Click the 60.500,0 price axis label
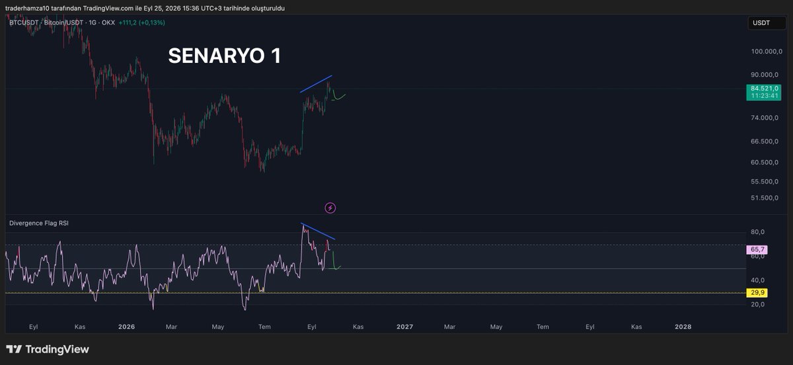Screen dimensions: 793x365 click(765, 162)
